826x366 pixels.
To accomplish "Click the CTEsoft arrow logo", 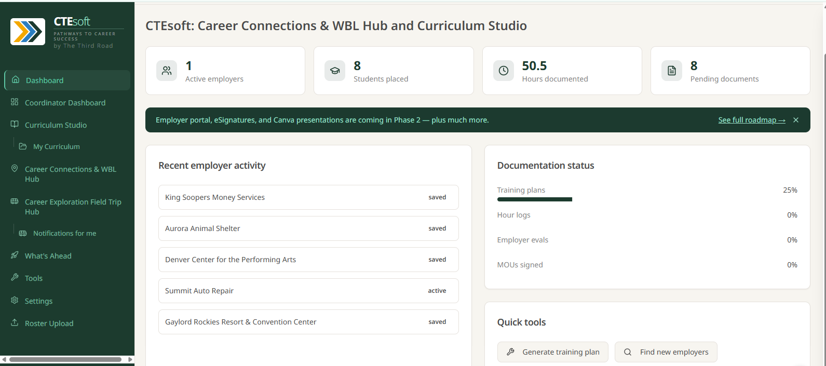I will pyautogui.click(x=28, y=32).
